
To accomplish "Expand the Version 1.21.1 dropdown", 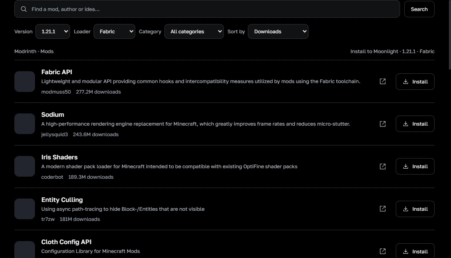I will 53,31.
